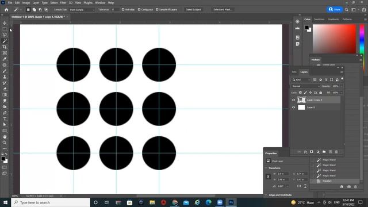Choose Intersect with Selection mode icon
The image size is (368, 207).
[x=46, y=10]
